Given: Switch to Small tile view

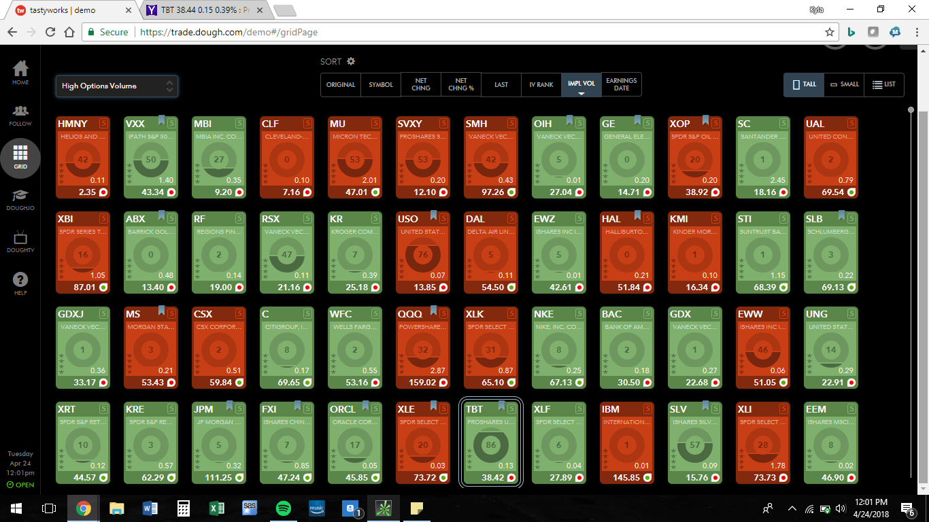Looking at the screenshot, I should [x=845, y=84].
